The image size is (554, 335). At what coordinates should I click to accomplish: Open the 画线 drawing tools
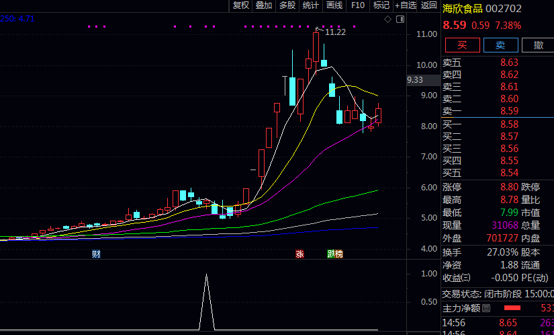coord(334,5)
